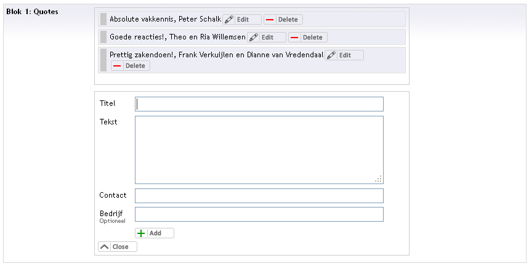529x266 pixels.
Task: Click the Delete label on Goede reacties row
Action: pos(312,38)
